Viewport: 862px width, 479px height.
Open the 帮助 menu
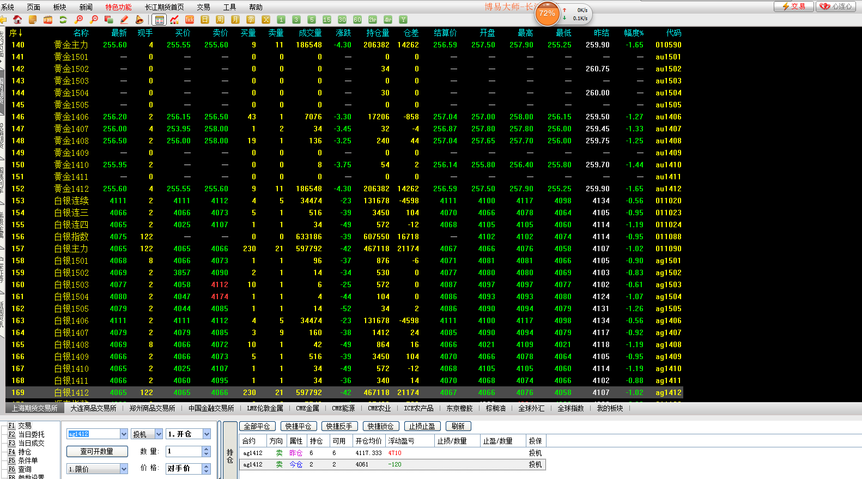[x=256, y=7]
